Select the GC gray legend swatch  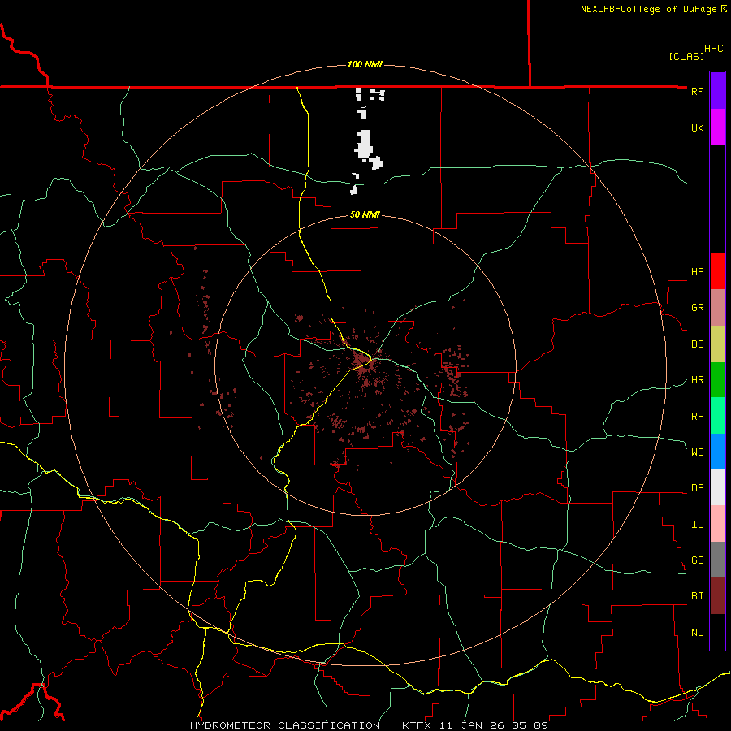[717, 560]
